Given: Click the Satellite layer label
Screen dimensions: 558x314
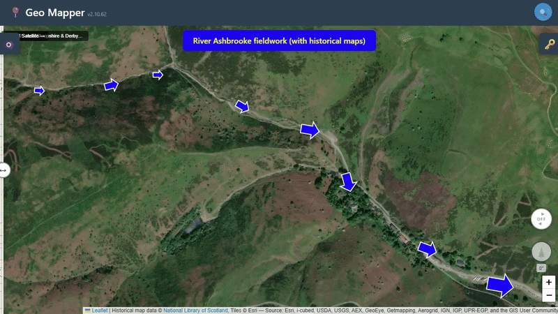Looking at the screenshot, I should [x=30, y=36].
